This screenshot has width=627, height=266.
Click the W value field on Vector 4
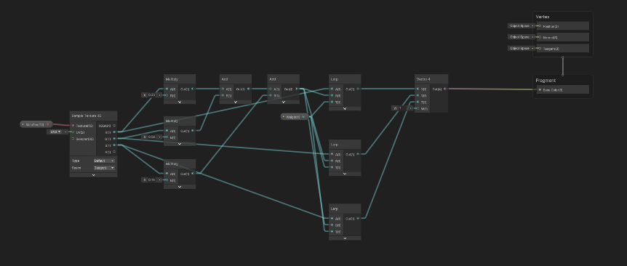point(402,108)
